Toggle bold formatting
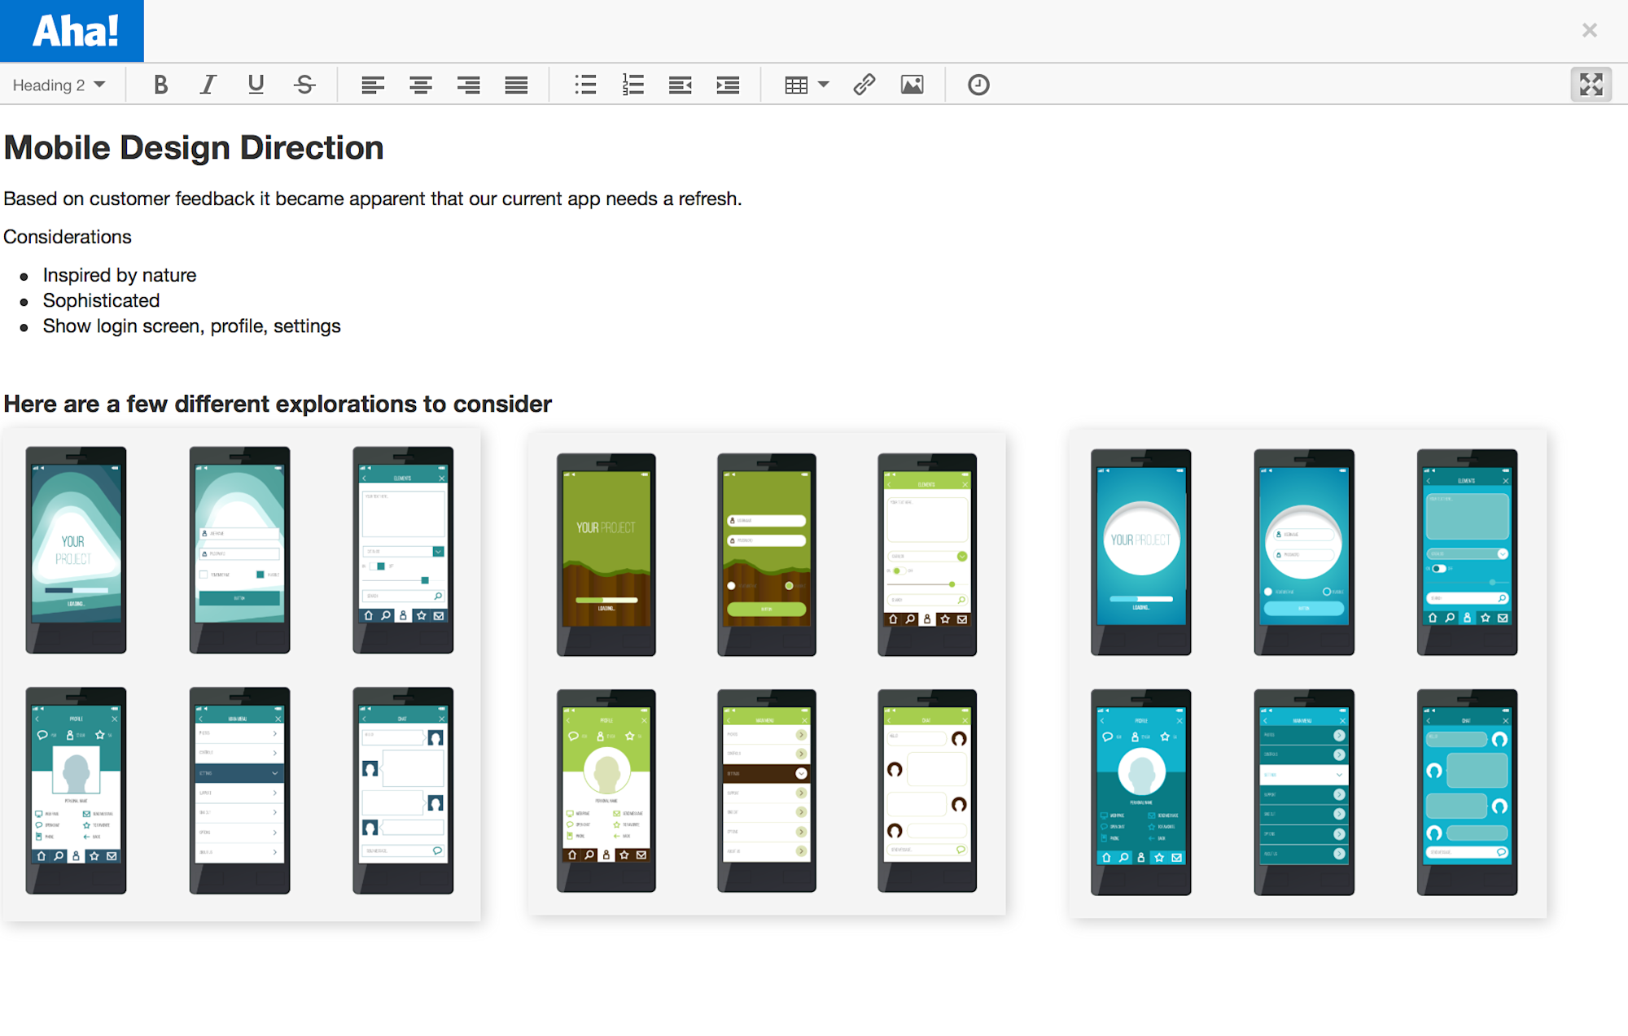Viewport: 1628px width, 1036px height. coord(160,85)
